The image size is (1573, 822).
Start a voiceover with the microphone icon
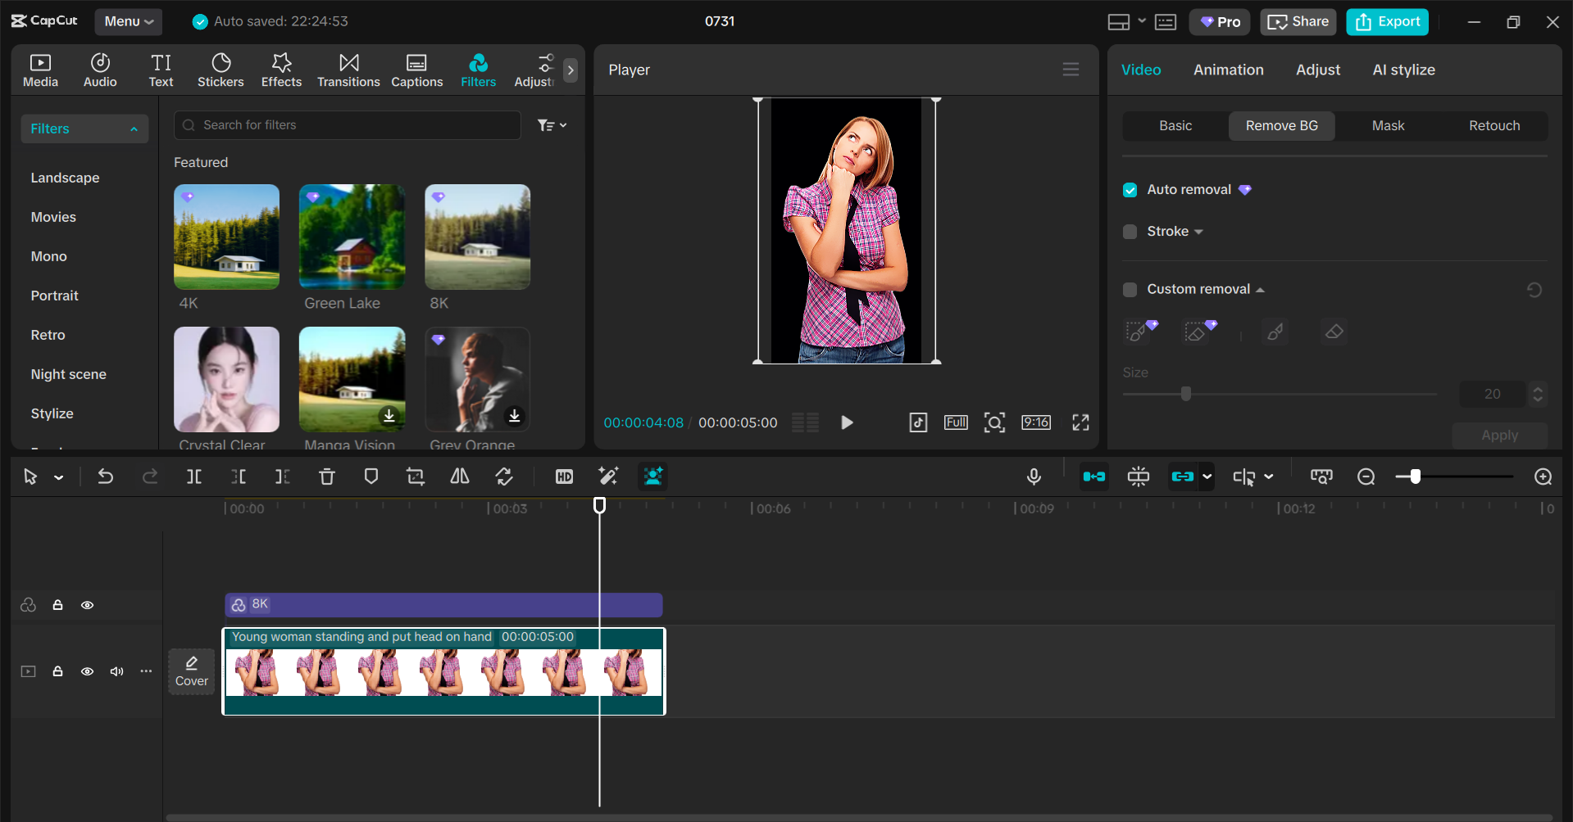pyautogui.click(x=1034, y=476)
